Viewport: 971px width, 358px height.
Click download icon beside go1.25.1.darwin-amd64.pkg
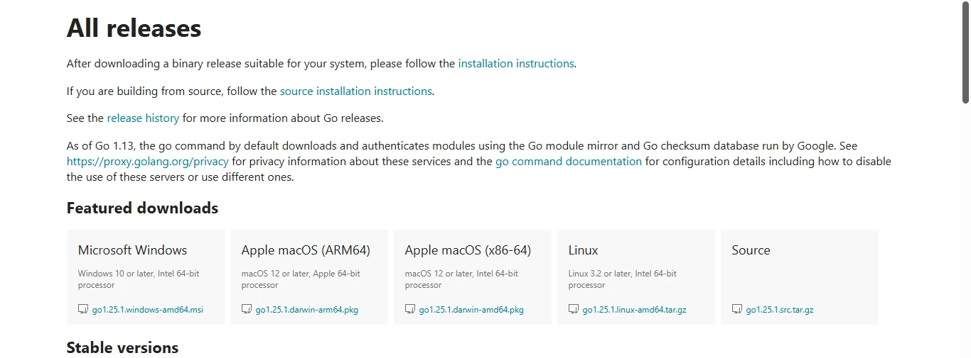coord(410,309)
